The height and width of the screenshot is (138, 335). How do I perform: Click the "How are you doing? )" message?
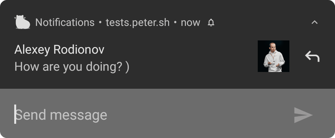coord(72,67)
